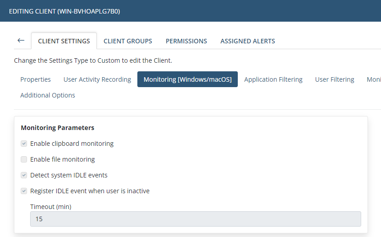Open the Client Settings tab
This screenshot has width=381, height=237.
(64, 41)
